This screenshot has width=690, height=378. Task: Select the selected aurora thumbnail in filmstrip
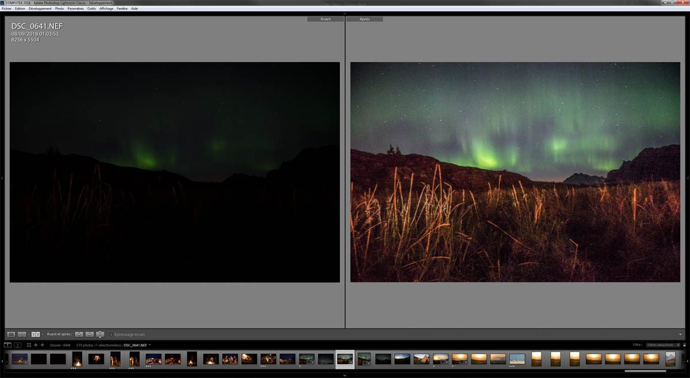point(345,359)
